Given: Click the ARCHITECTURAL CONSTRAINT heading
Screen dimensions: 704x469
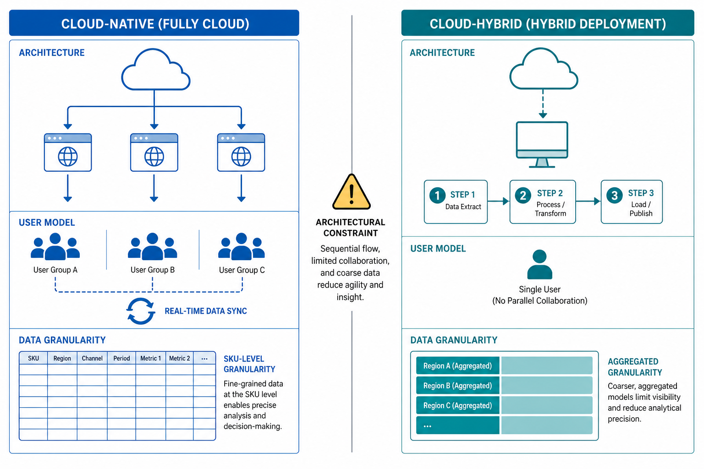Looking at the screenshot, I should (351, 227).
